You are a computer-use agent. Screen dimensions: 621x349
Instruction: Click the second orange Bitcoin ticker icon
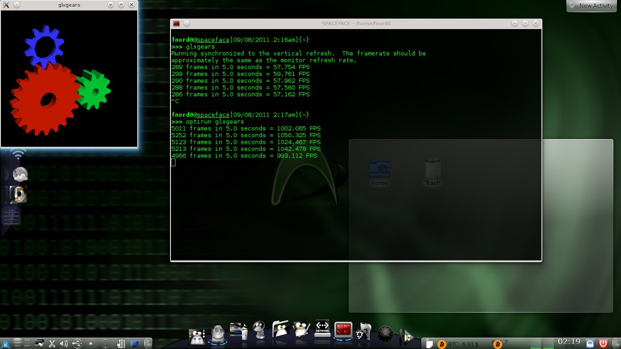tap(498, 344)
